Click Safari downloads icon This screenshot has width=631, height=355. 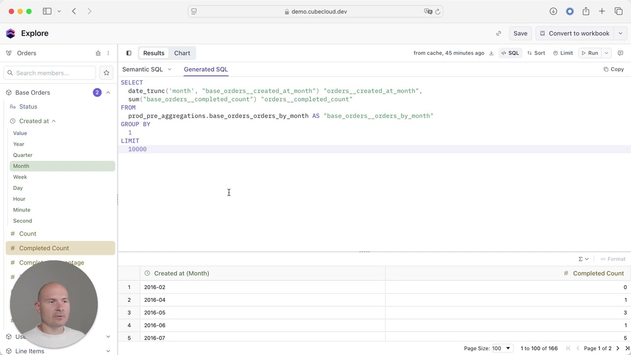553,11
